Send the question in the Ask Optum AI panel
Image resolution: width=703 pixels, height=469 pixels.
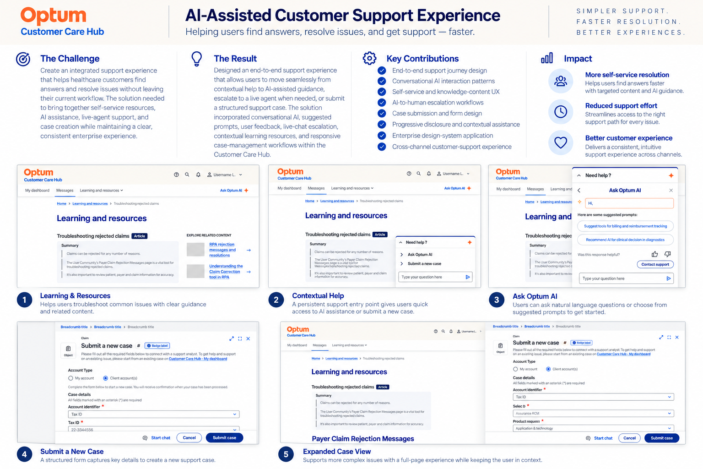tap(668, 278)
